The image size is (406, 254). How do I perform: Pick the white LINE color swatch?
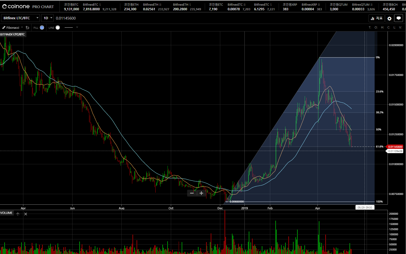point(58,28)
